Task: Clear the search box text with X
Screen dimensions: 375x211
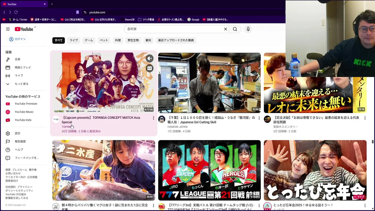Action: click(x=226, y=29)
